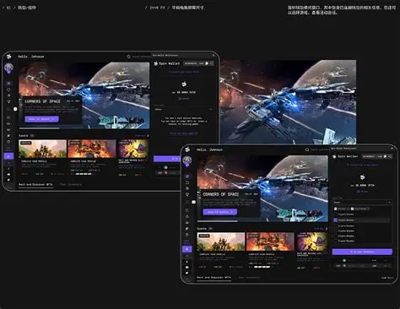
Task: Select the purple highlighted sidebar button in lower tablet
Action: [x=187, y=249]
